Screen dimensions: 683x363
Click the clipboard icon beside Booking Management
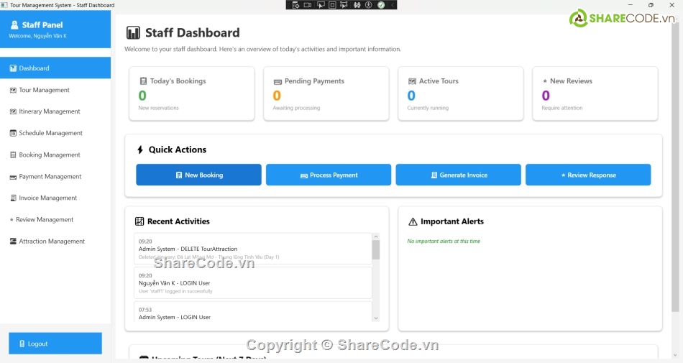(13, 155)
